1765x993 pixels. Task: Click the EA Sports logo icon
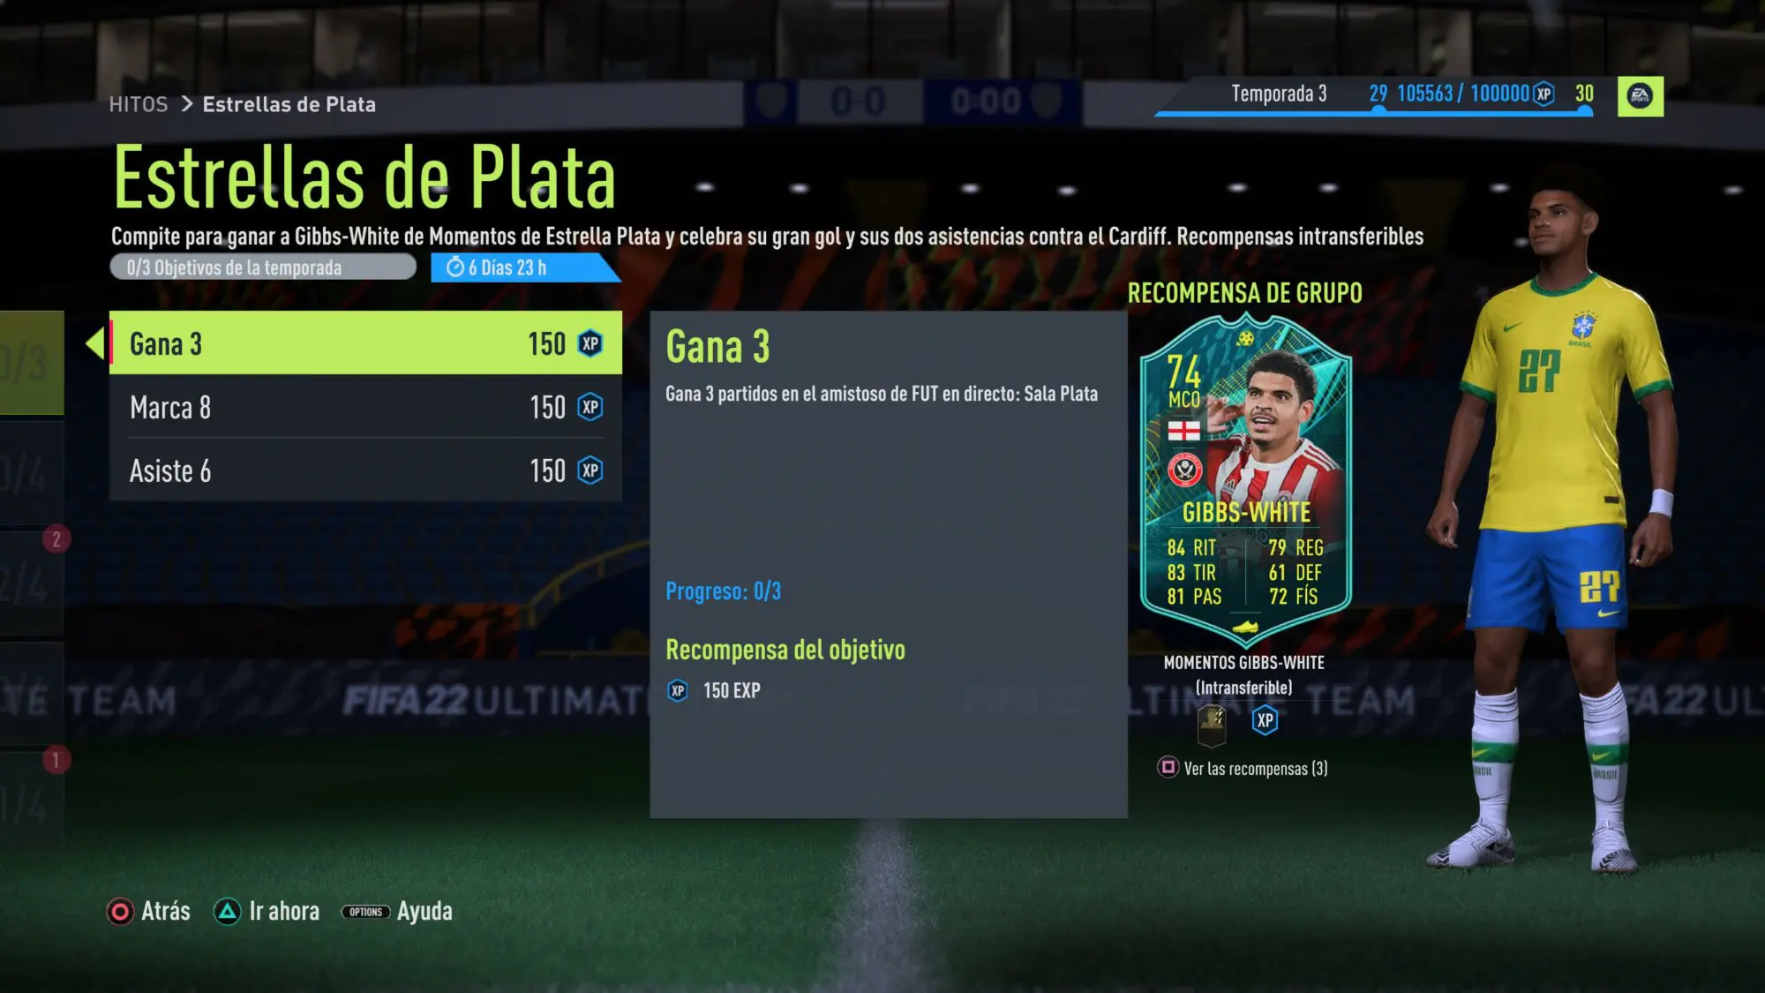pyautogui.click(x=1640, y=96)
